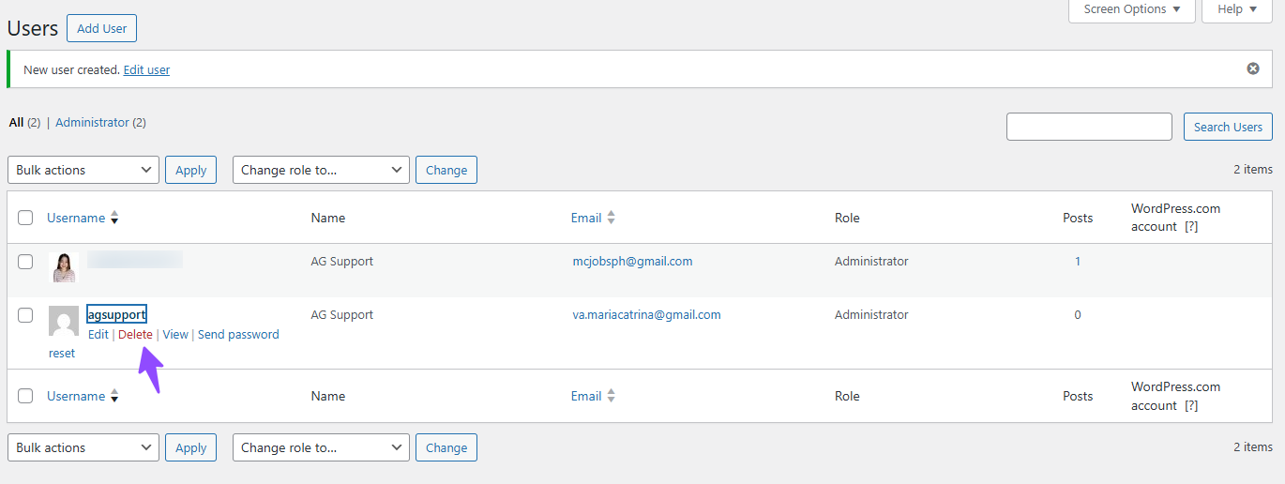Check the select-all checkbox in table header
1285x484 pixels.
[25, 218]
